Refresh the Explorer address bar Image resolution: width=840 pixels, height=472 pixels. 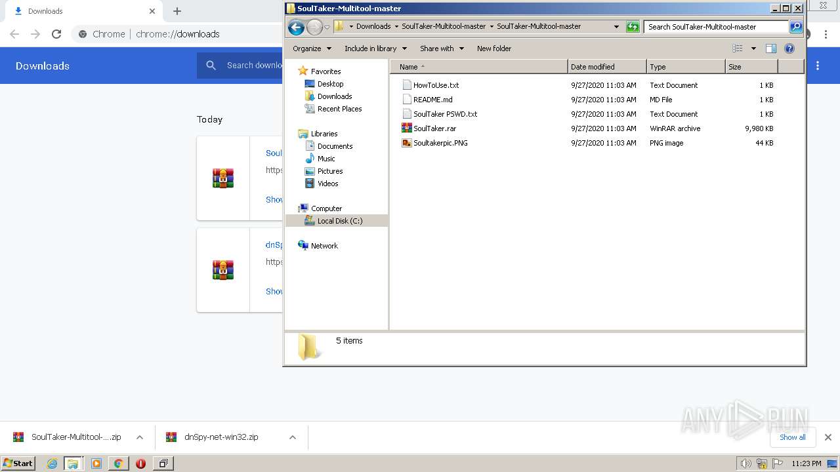coord(633,27)
